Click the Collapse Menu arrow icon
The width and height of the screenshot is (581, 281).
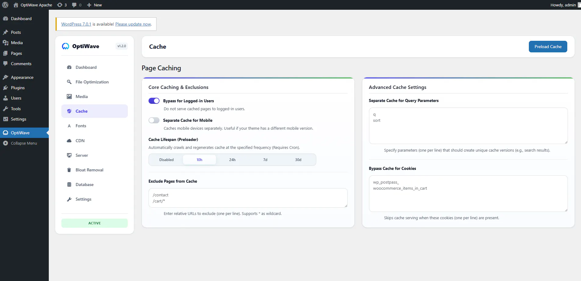click(x=5, y=143)
